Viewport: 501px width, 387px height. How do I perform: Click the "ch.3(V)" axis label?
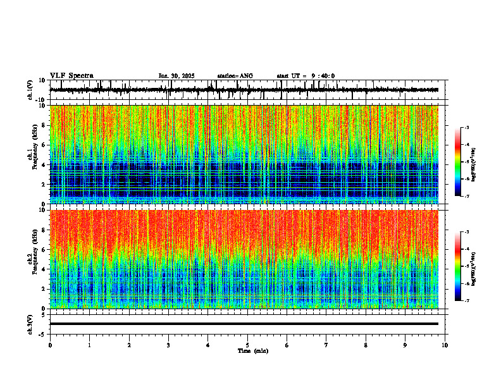pyautogui.click(x=30, y=324)
